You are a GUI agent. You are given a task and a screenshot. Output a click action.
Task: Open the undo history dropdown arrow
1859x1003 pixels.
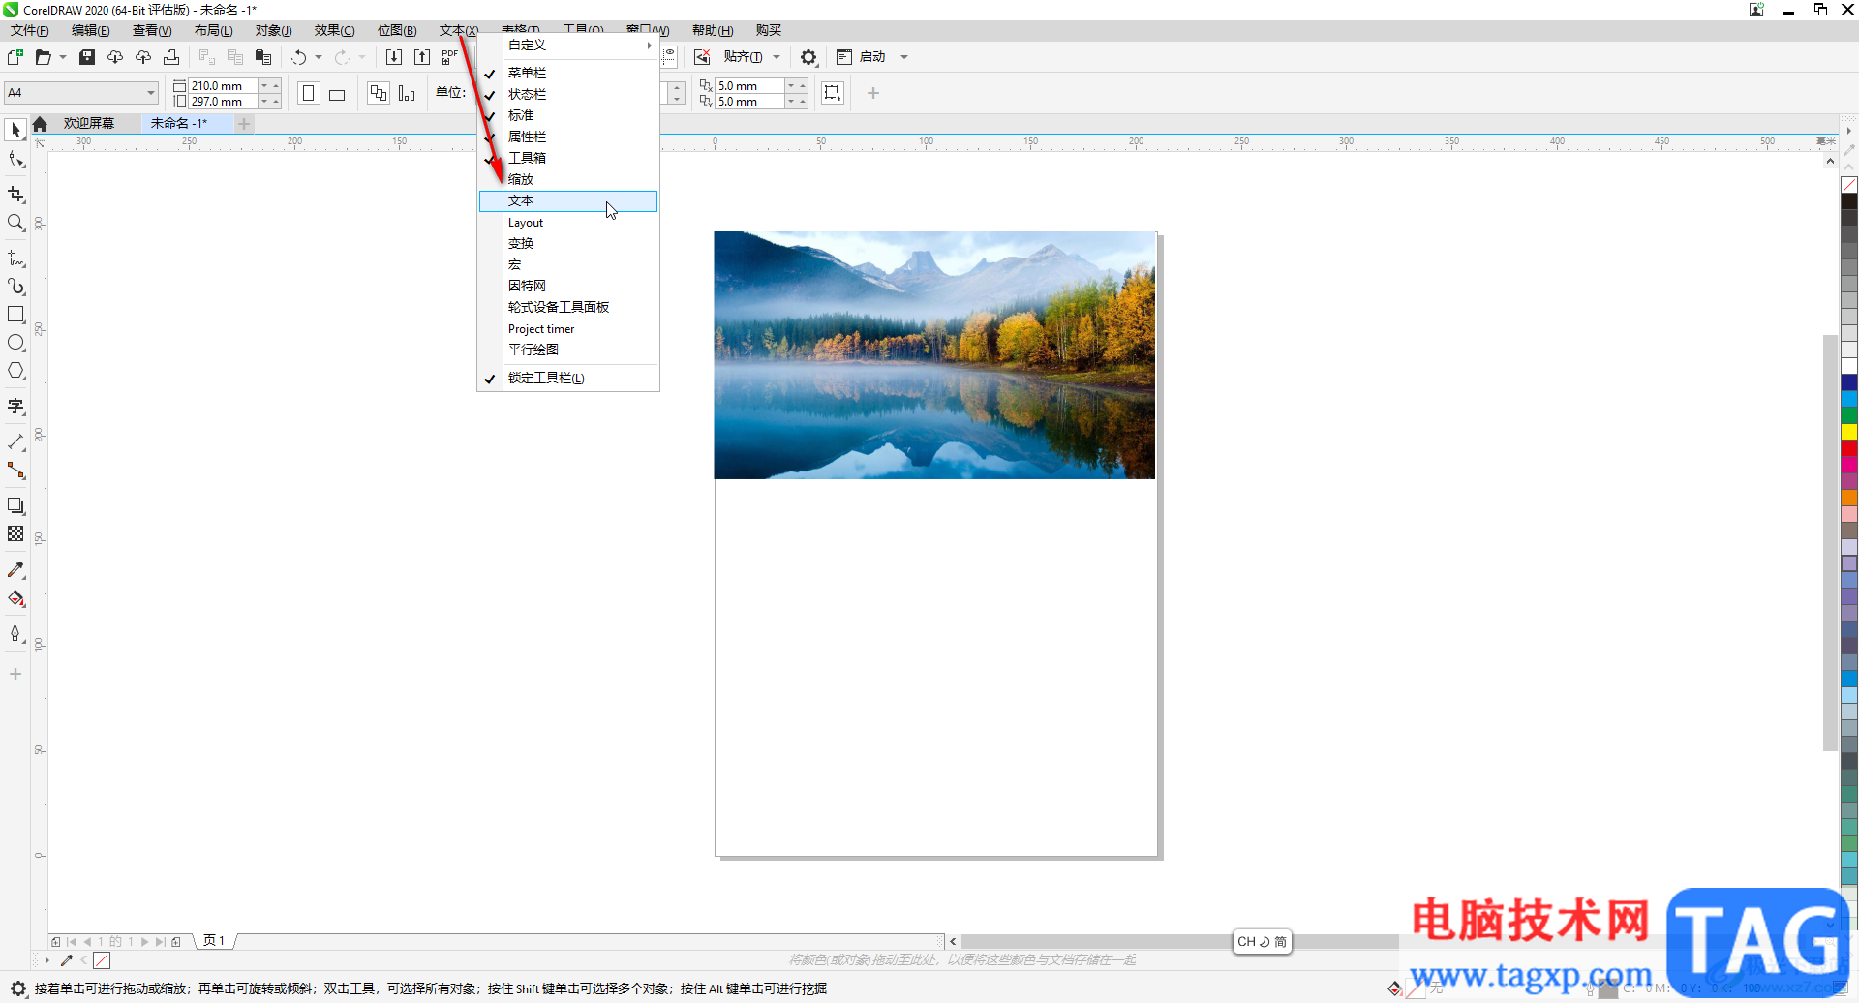(319, 57)
